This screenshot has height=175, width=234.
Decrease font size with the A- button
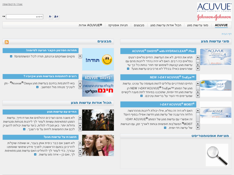pos(50,16)
